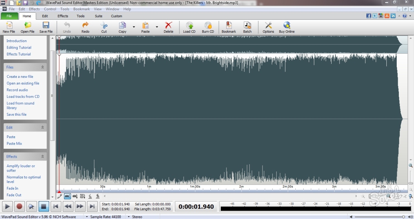Screen dimensions: 414x219
Task: Switch to the Suite ribbon tab
Action: pos(98,16)
